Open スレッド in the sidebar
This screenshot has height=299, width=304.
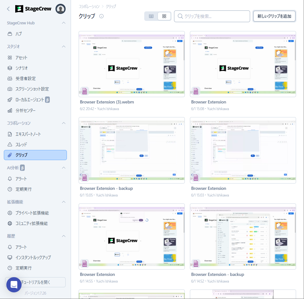21,145
